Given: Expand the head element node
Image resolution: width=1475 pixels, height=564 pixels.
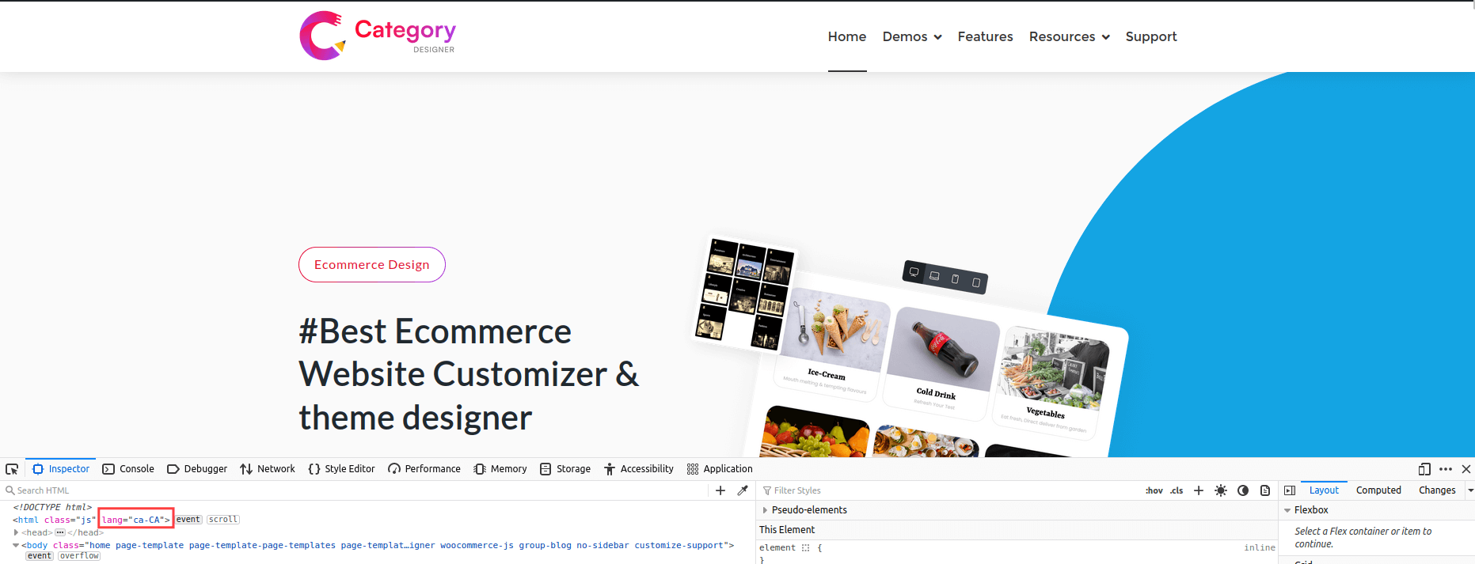Looking at the screenshot, I should (x=16, y=532).
